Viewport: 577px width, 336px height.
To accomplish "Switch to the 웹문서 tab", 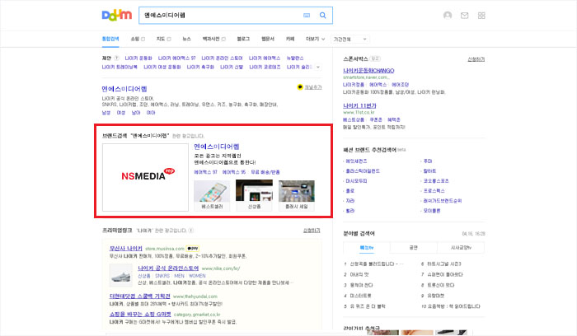I will coord(268,39).
